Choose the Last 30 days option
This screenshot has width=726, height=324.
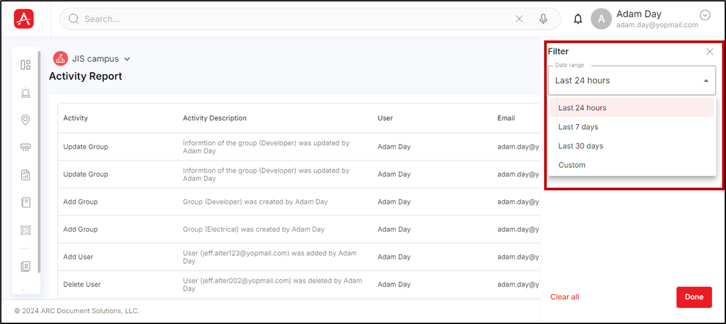pos(580,146)
